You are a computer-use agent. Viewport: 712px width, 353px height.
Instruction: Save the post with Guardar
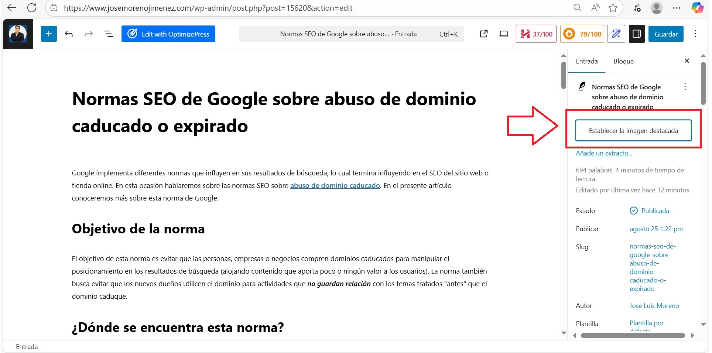point(665,34)
